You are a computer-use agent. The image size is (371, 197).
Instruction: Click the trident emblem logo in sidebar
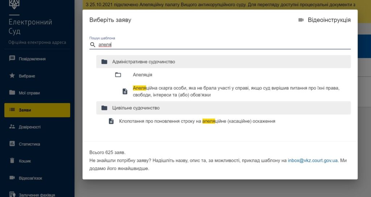pos(14,4)
